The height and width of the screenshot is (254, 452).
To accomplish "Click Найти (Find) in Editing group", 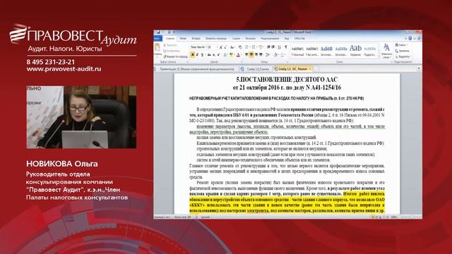I will point(401,45).
